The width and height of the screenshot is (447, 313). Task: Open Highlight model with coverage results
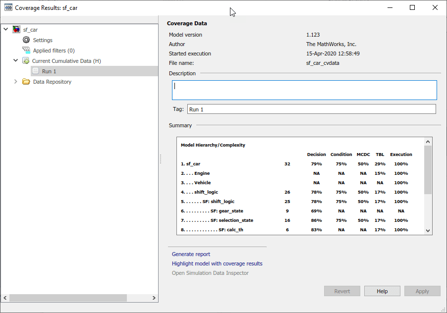217,263
